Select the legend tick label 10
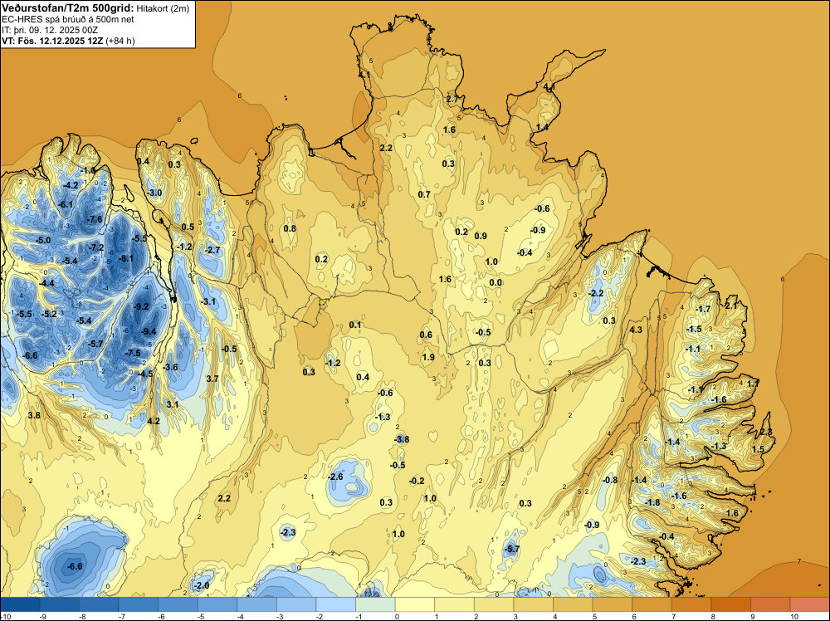This screenshot has height=621, width=830. point(794,616)
